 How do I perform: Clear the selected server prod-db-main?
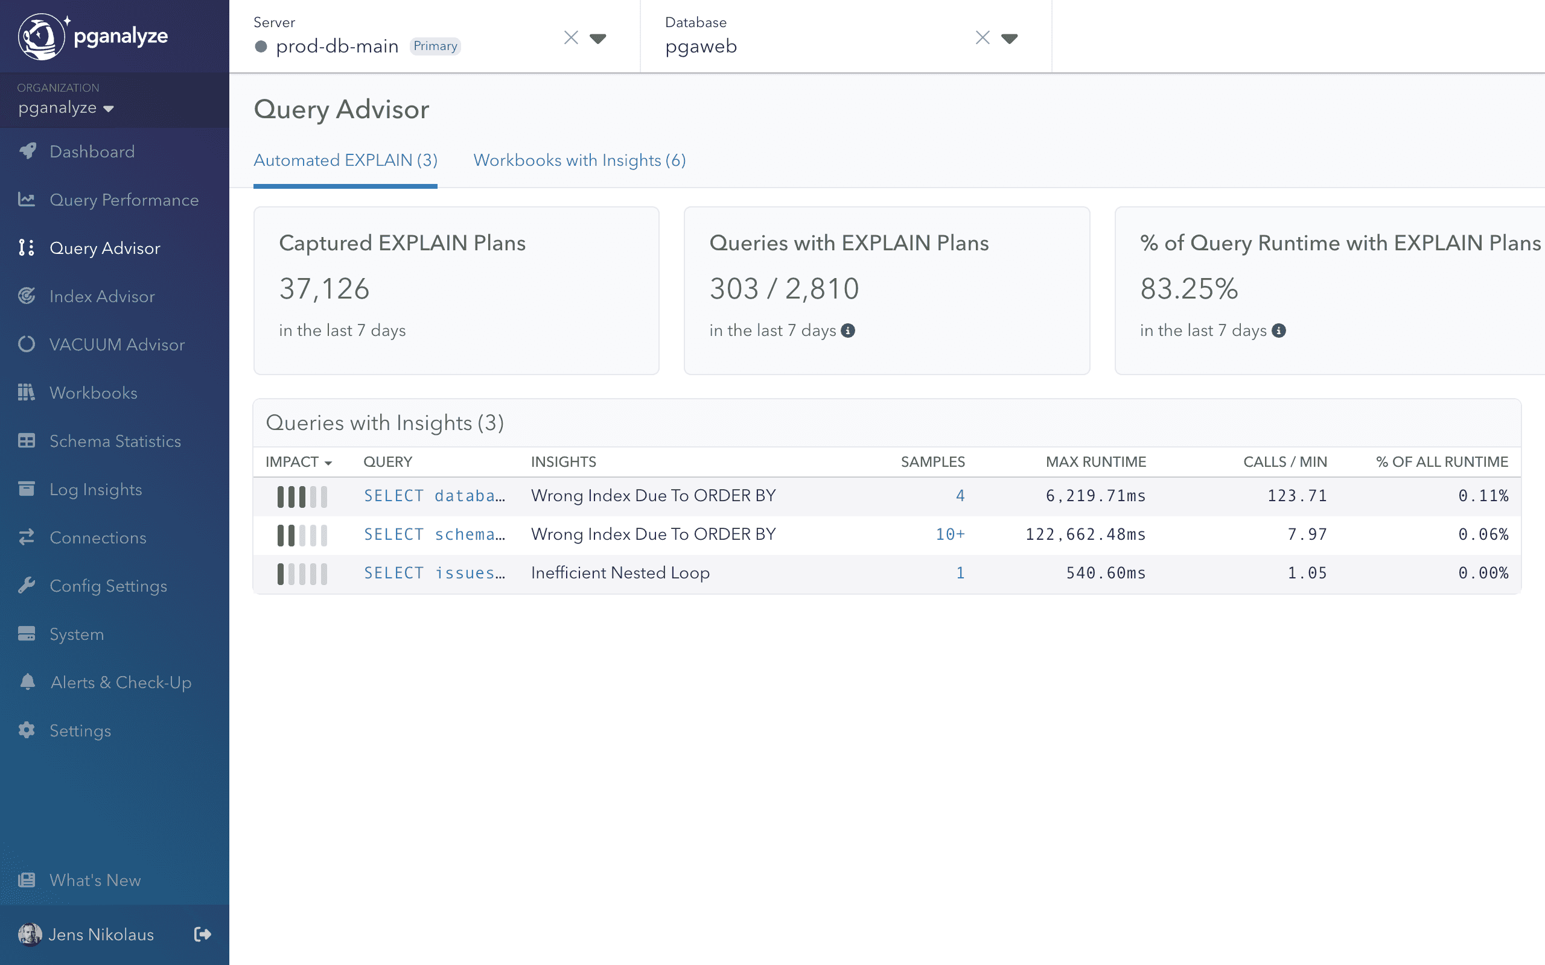(571, 38)
